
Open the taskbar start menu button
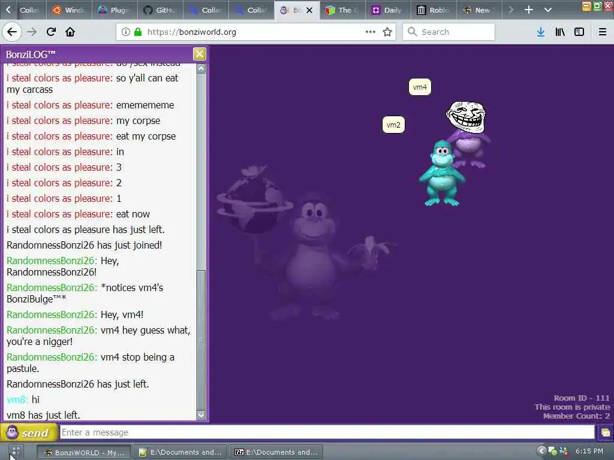[16, 452]
